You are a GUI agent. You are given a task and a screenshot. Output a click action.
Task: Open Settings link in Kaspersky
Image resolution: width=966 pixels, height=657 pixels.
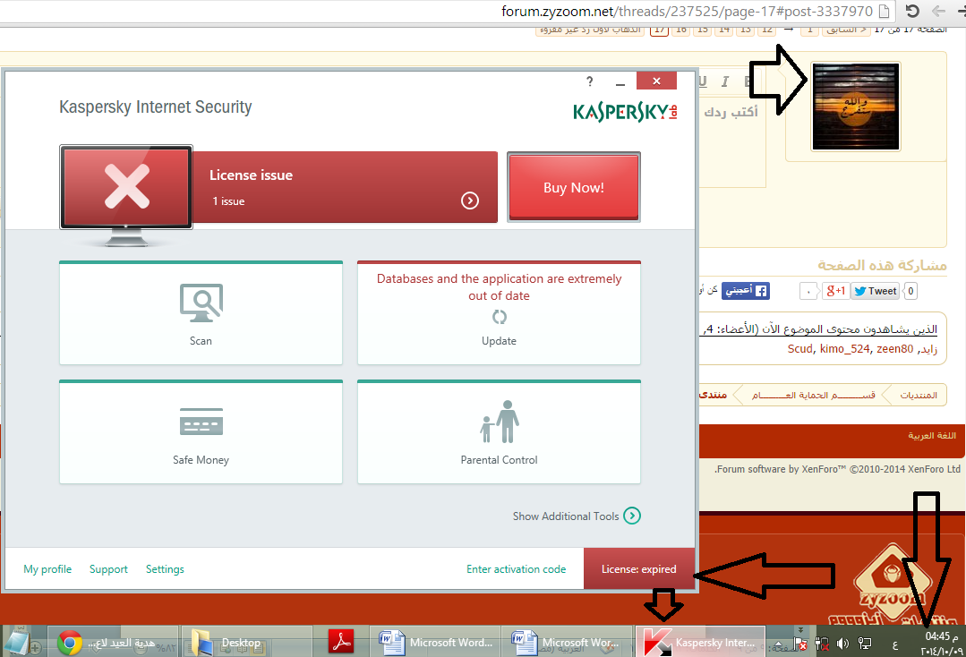[165, 569]
